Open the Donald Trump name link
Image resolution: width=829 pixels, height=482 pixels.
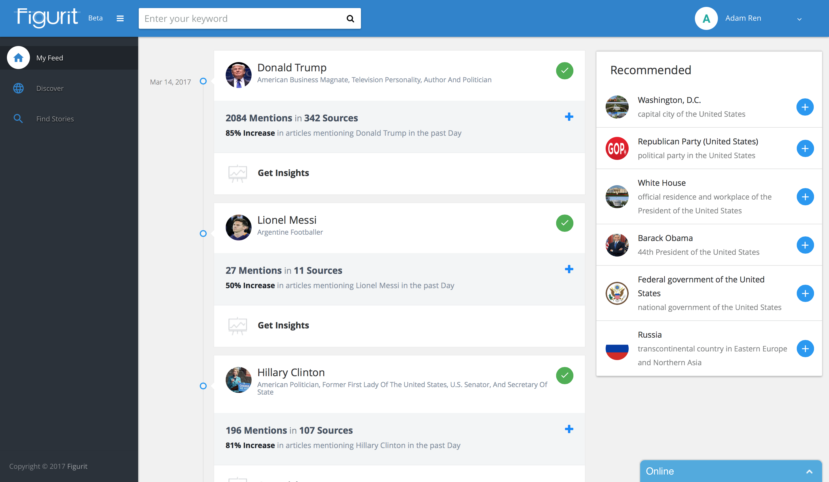click(x=292, y=67)
